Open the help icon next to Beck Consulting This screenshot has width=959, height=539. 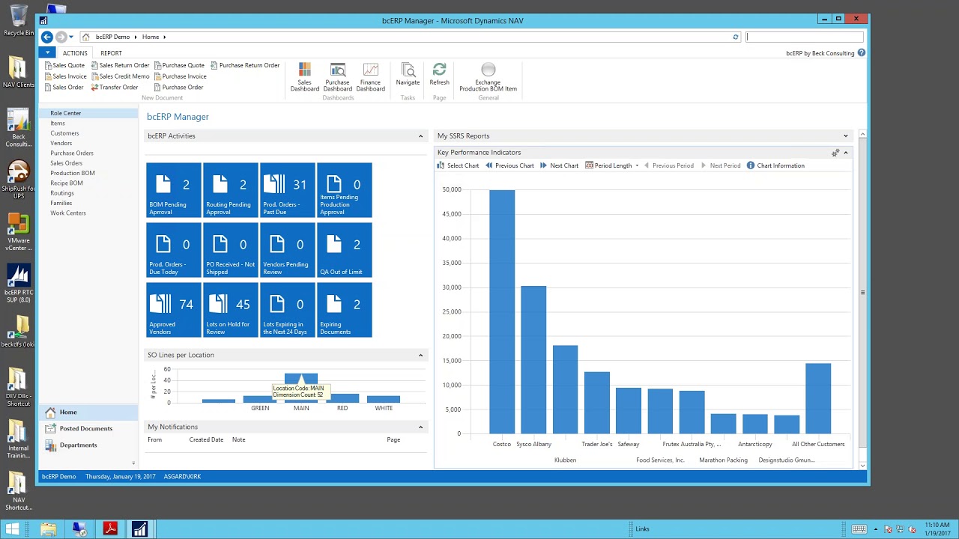tap(862, 53)
